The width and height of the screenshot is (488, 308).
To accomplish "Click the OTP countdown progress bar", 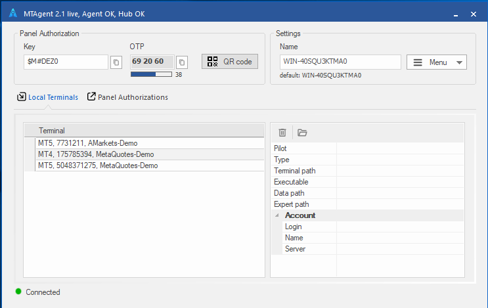I will click(151, 74).
